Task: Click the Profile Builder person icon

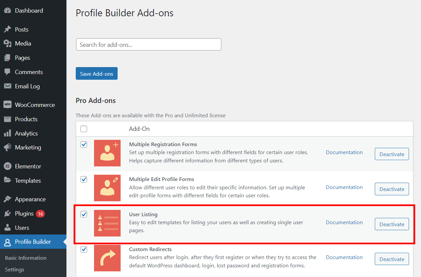Action: pos(7,242)
